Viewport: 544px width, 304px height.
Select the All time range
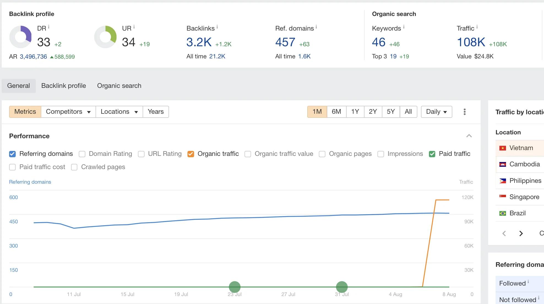coord(408,112)
